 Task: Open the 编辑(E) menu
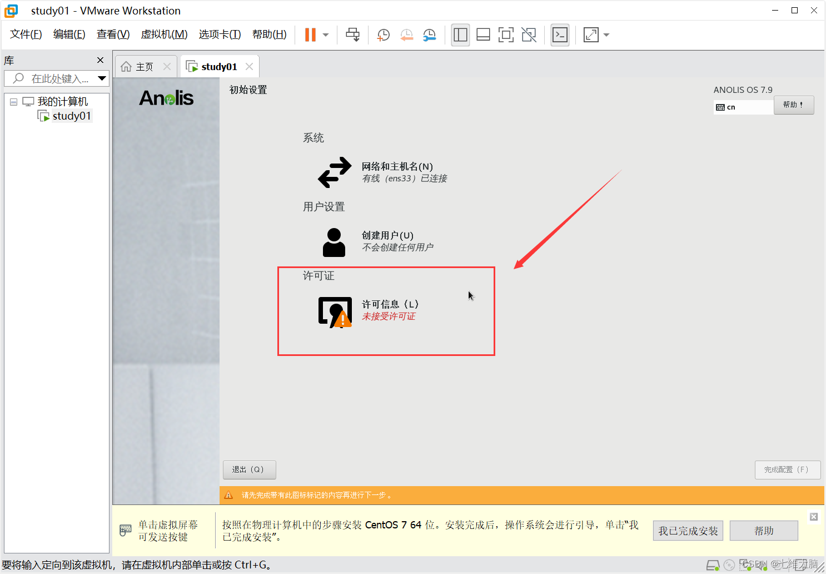(x=69, y=34)
